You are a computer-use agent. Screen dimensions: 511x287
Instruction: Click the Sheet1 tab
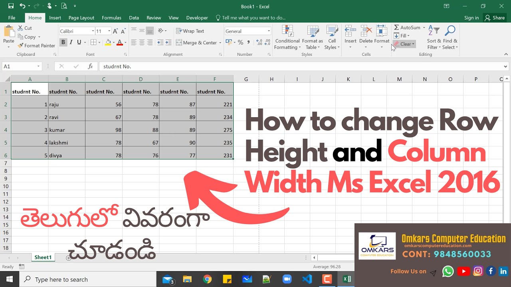pyautogui.click(x=43, y=258)
